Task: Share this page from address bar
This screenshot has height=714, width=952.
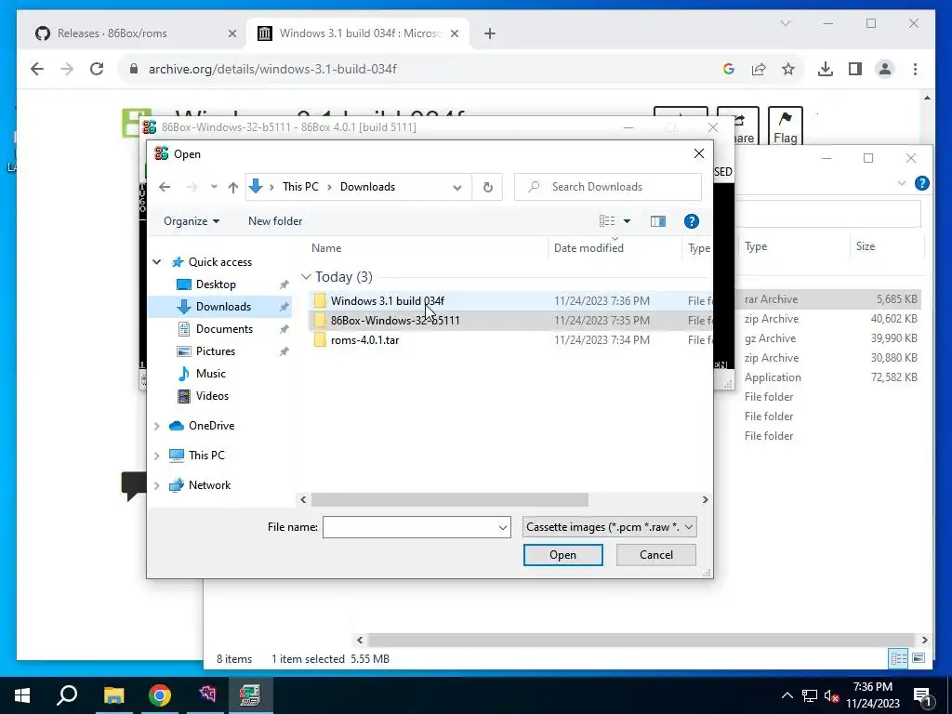Action: coord(759,69)
